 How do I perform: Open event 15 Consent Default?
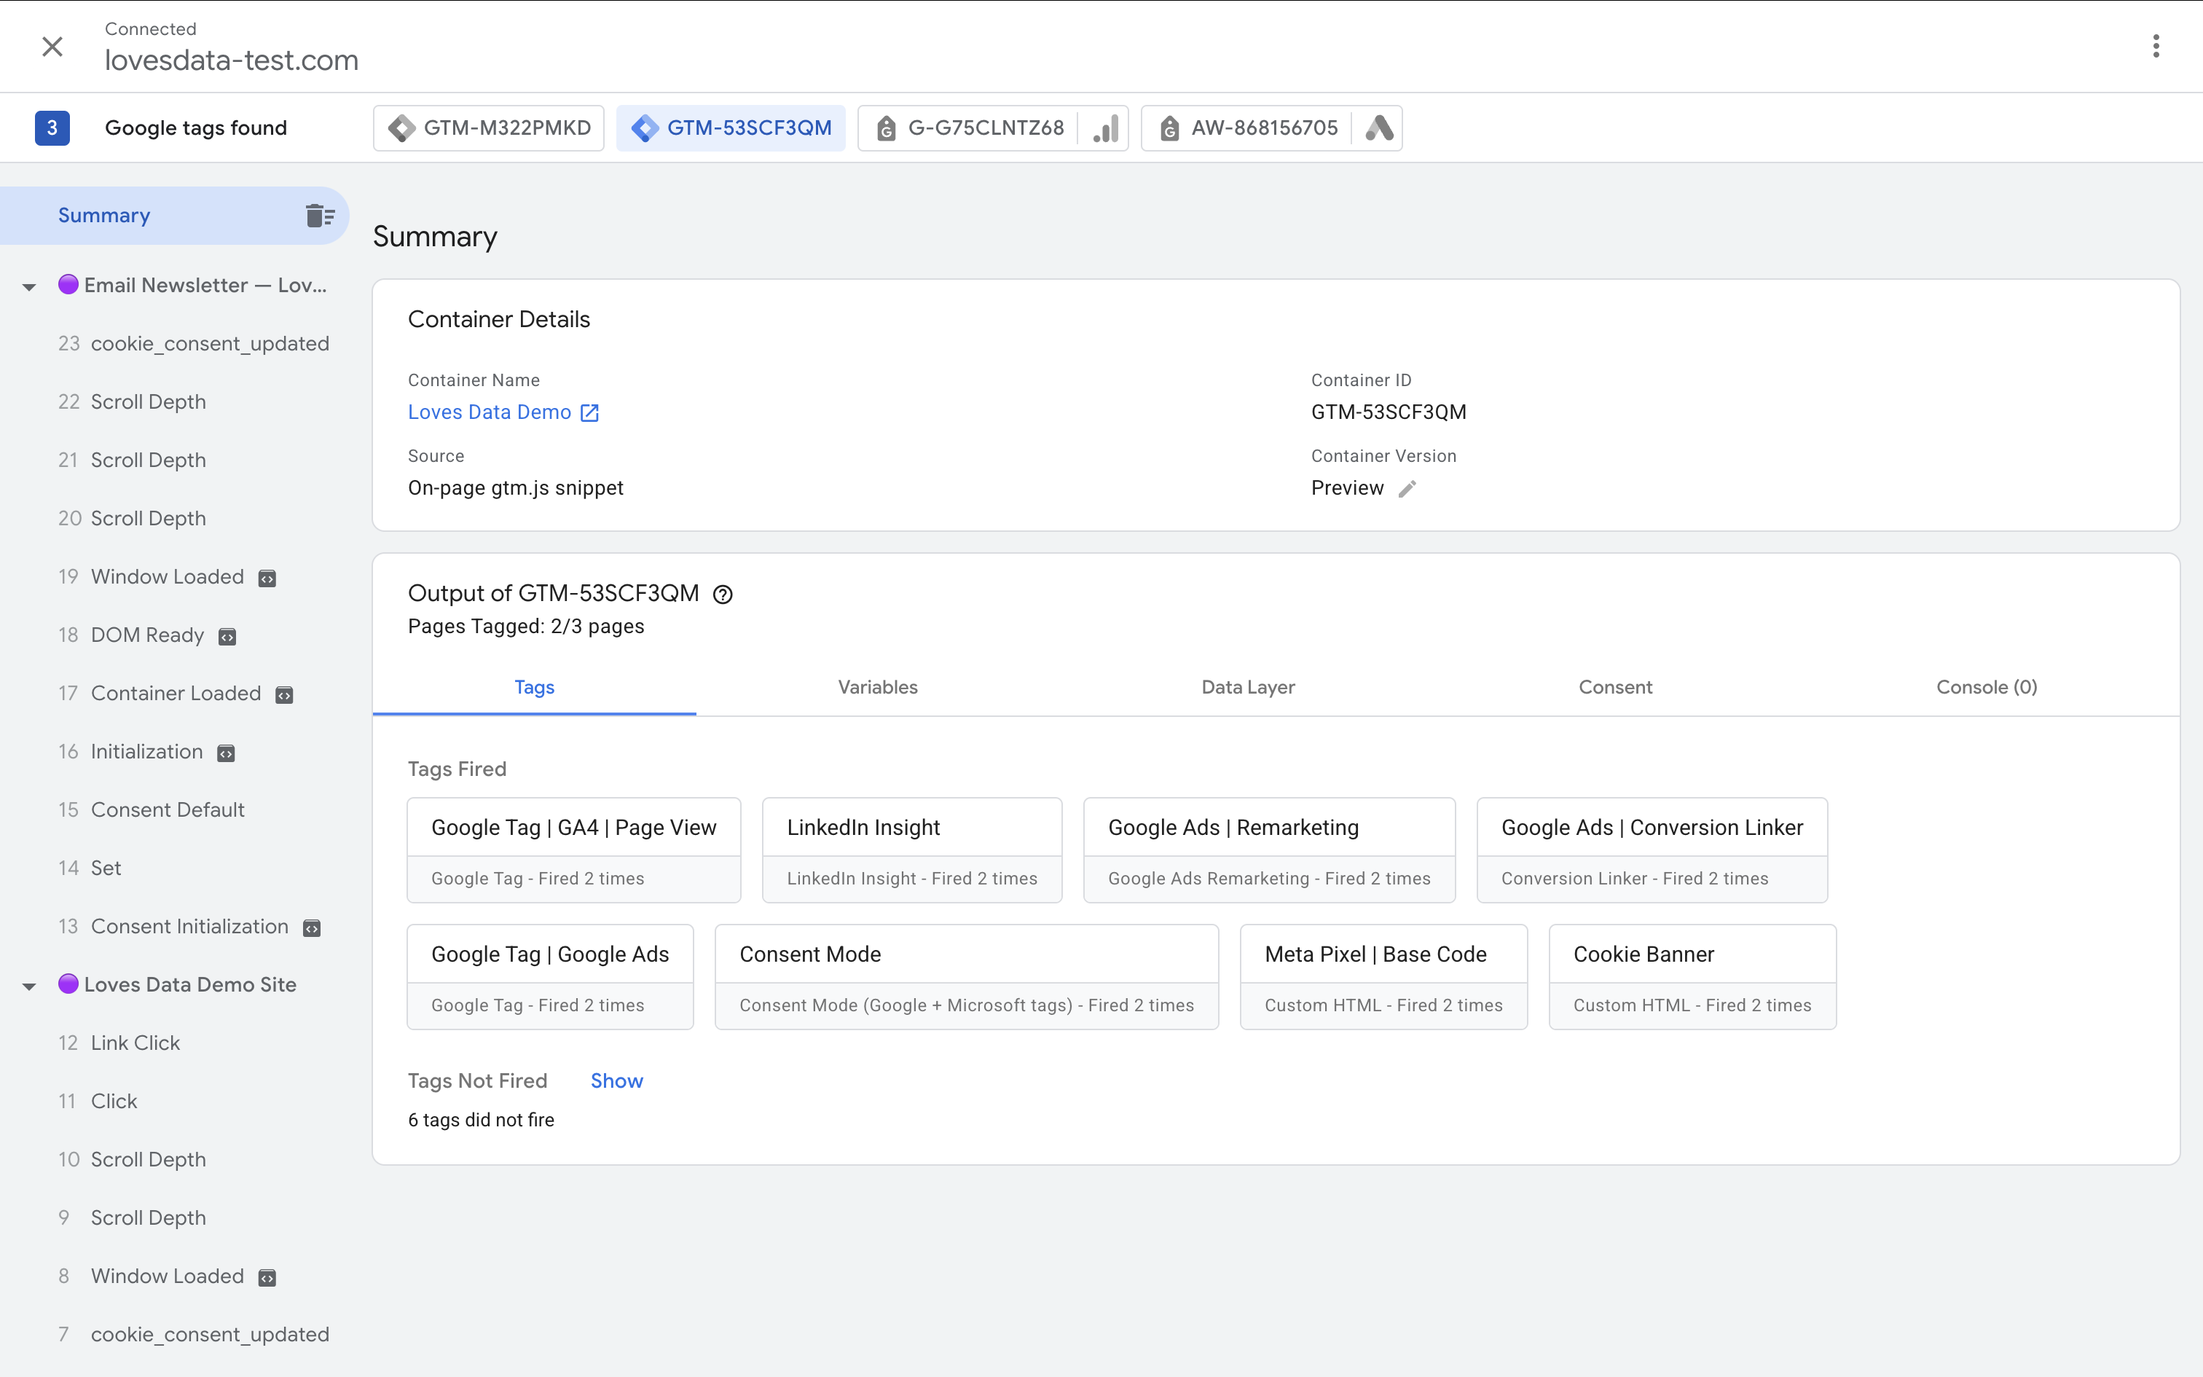click(151, 809)
